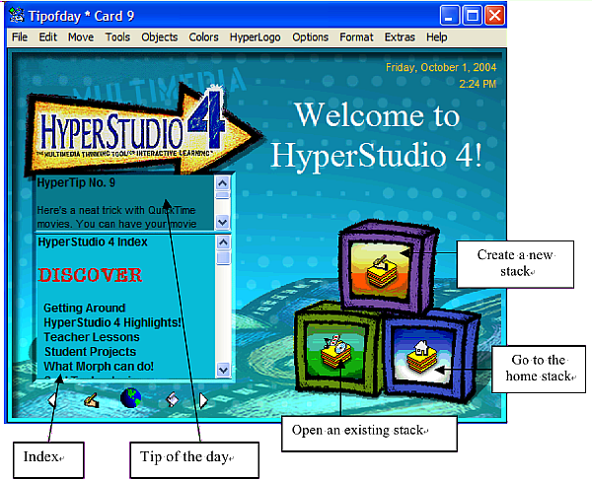Viewport: 592px width, 479px height.
Task: Go to previous card with left arrow
Action: coord(52,400)
